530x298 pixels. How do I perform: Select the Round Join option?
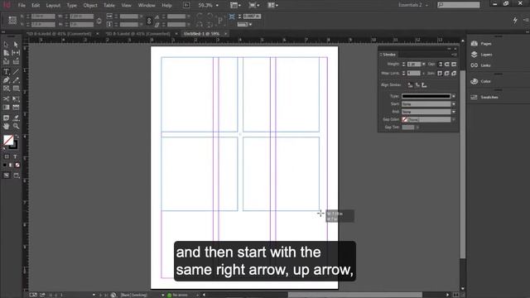point(447,73)
